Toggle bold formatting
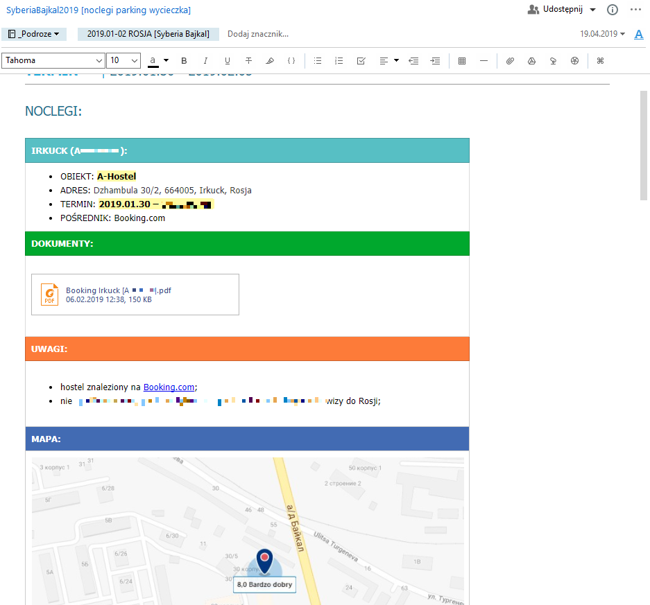This screenshot has width=650, height=605. click(x=184, y=61)
